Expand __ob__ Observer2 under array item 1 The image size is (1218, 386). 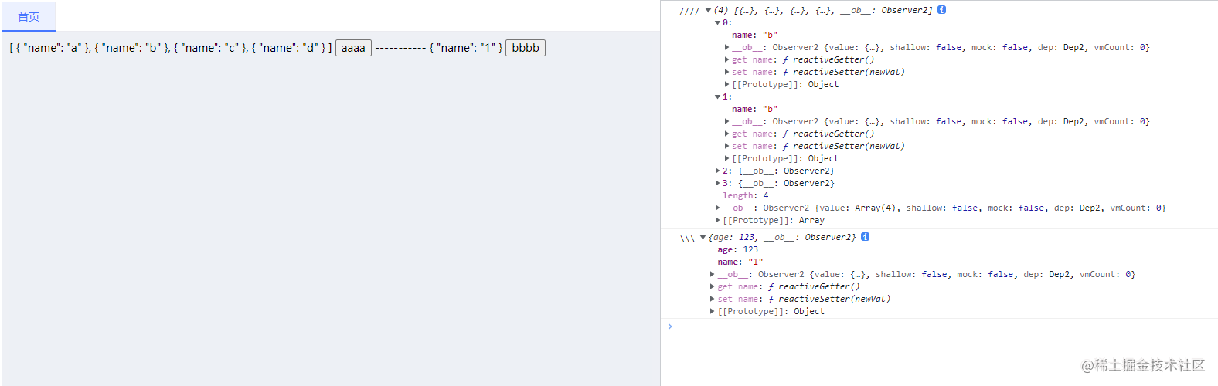[x=726, y=122]
